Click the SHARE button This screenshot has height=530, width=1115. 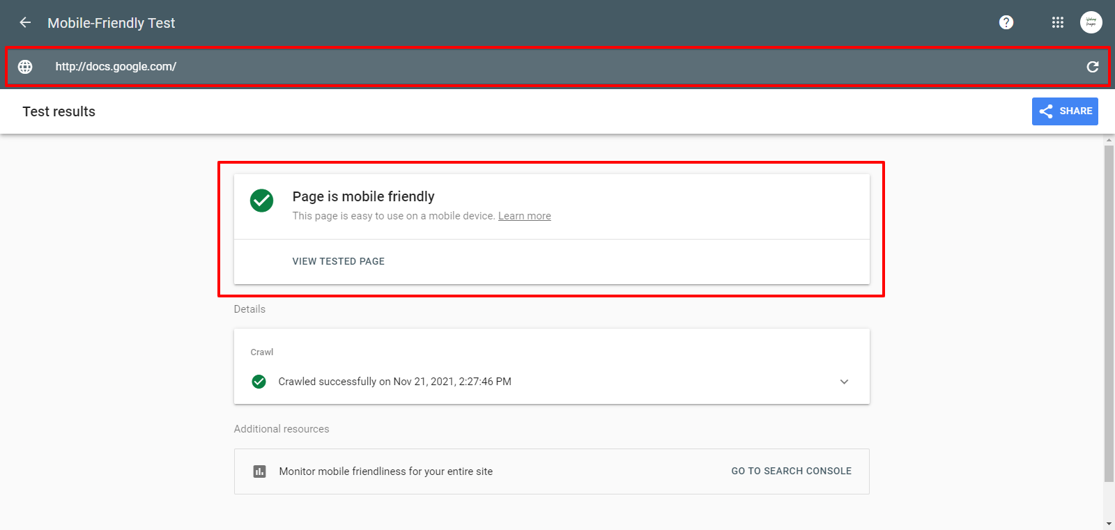(1065, 111)
